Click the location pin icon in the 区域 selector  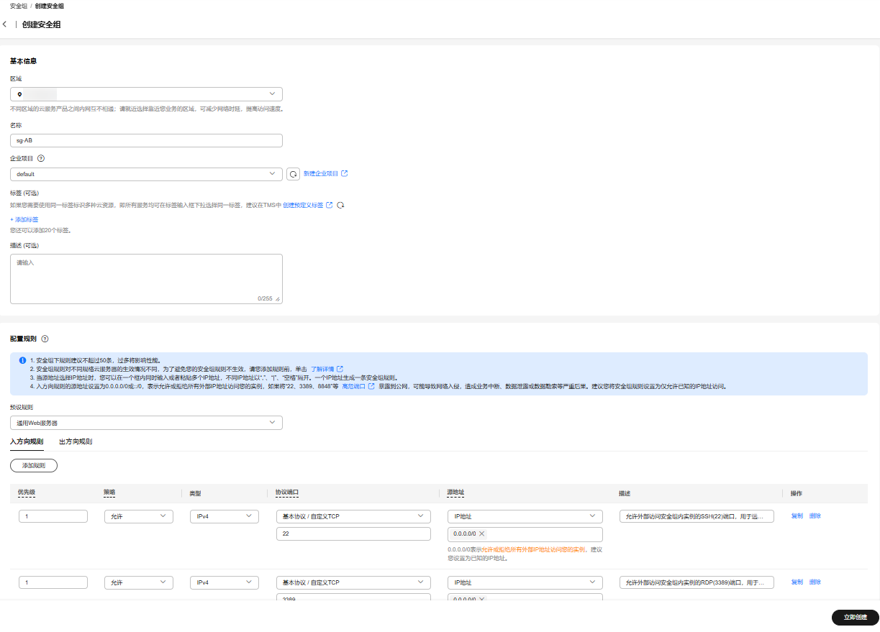pyautogui.click(x=19, y=94)
